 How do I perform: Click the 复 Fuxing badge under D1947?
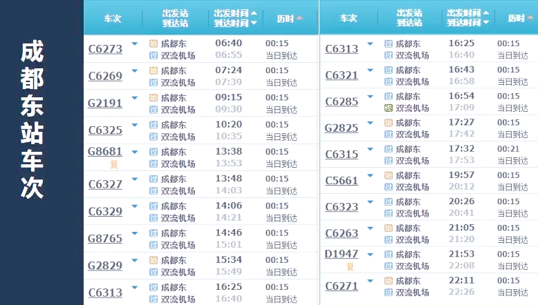point(350,266)
